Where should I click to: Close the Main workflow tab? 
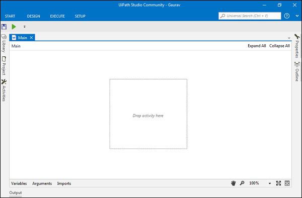[31, 38]
